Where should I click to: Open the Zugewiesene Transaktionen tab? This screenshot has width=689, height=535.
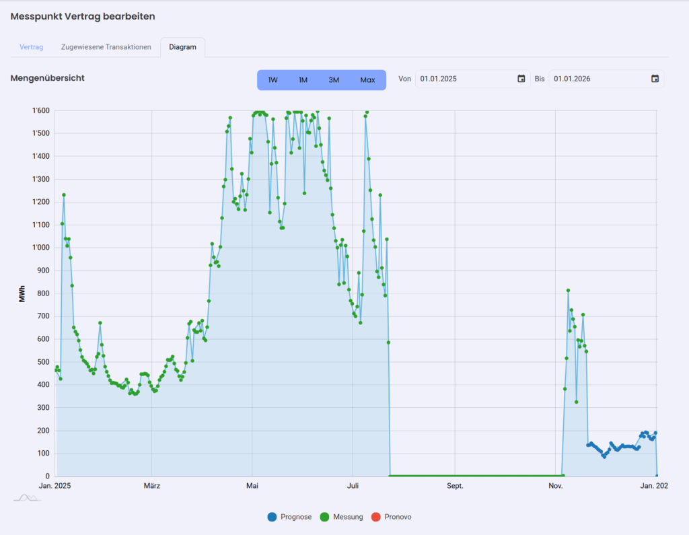106,47
